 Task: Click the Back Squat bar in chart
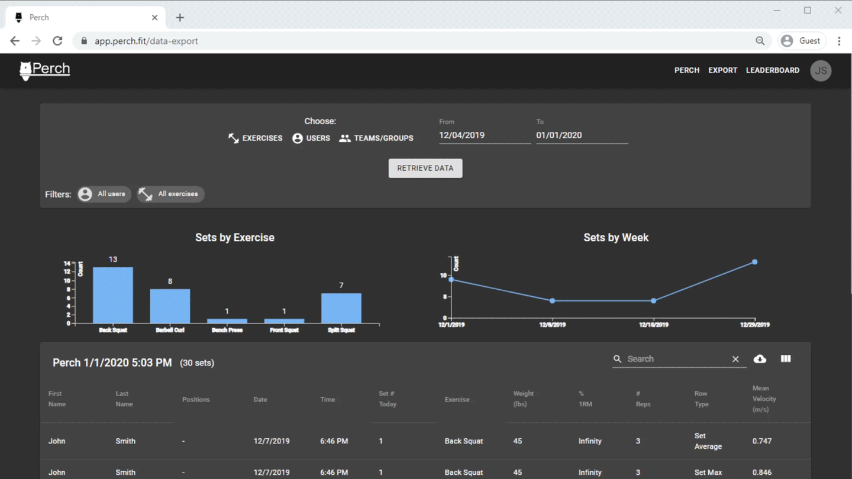click(x=113, y=295)
